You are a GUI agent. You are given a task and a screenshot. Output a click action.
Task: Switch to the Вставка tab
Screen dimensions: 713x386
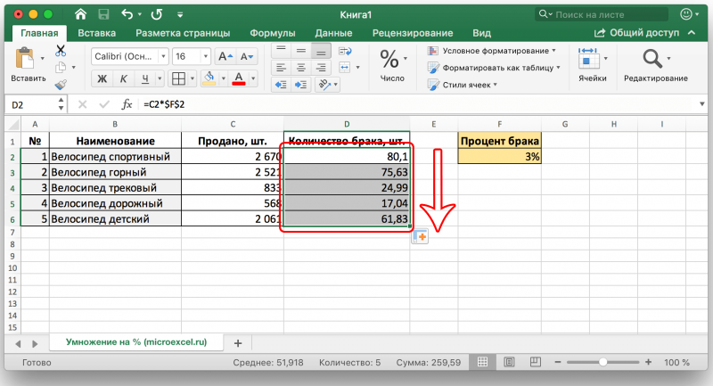[x=96, y=33]
